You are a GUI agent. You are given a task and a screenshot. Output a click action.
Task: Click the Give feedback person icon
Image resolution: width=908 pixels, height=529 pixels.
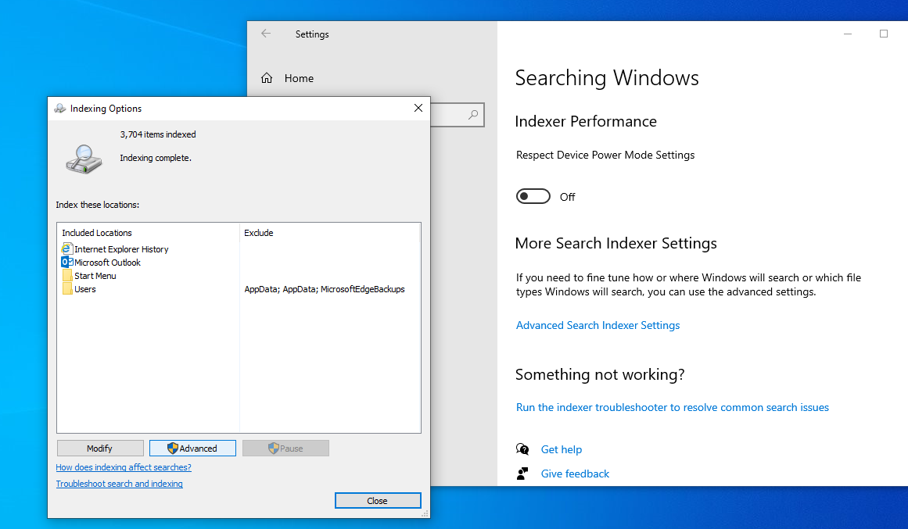522,474
